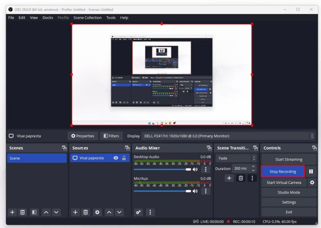
Task: Move source down with arrow icon
Action: click(120, 212)
